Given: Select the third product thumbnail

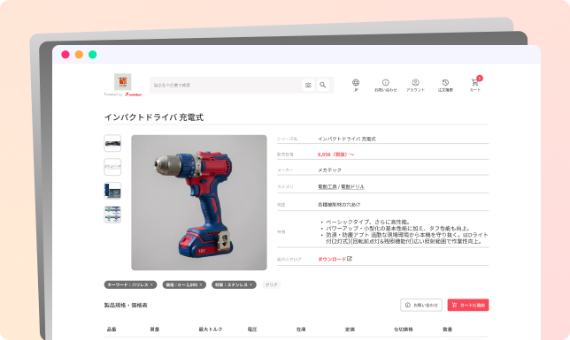Looking at the screenshot, I should point(112,191).
